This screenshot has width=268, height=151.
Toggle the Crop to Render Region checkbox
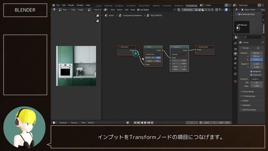[251, 75]
